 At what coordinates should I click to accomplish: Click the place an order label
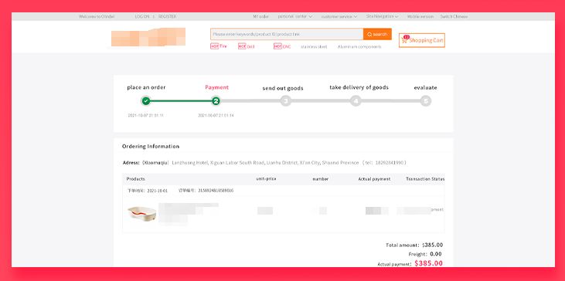pyautogui.click(x=146, y=87)
